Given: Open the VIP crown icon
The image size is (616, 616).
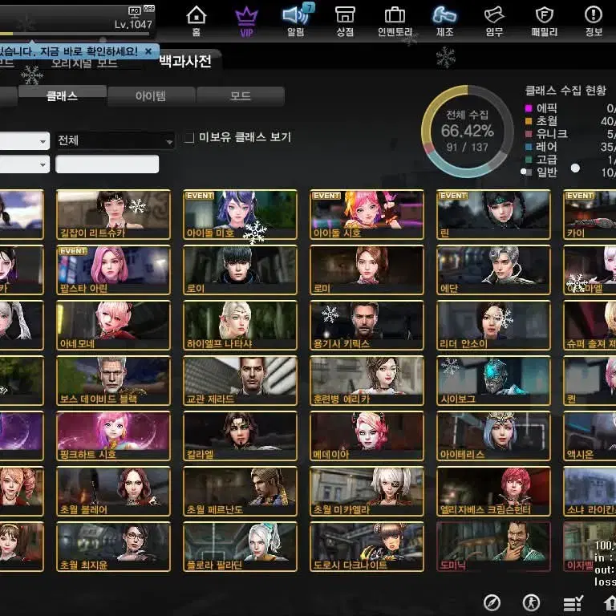Looking at the screenshot, I should (x=246, y=21).
